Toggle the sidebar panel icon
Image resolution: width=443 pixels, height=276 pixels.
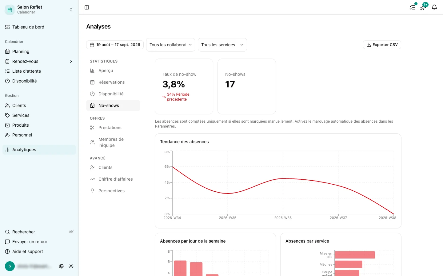point(87,7)
